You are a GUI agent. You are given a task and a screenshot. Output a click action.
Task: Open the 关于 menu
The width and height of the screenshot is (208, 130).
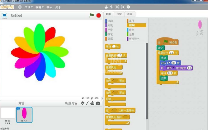(x=58, y=7)
